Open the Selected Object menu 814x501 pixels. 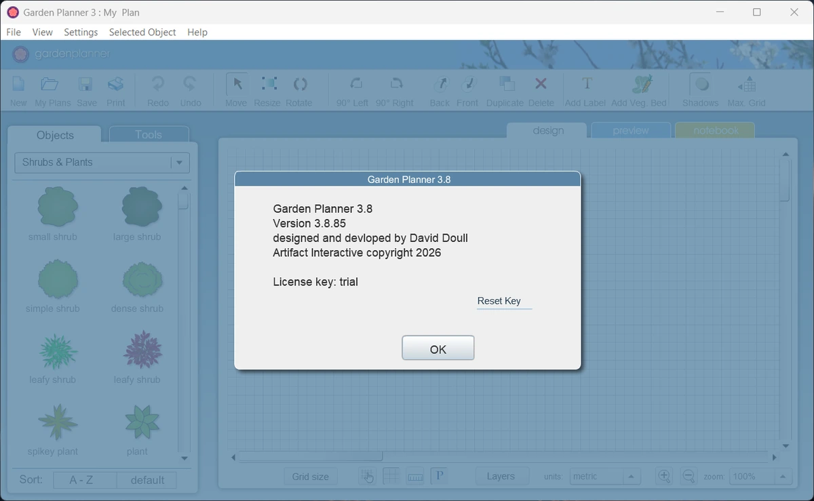(x=142, y=32)
